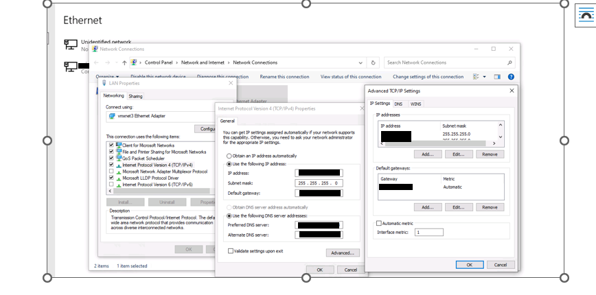Image resolution: width=596 pixels, height=295 pixels.
Task: Click the Unidentified network Ethernet icon
Action: coord(71,45)
